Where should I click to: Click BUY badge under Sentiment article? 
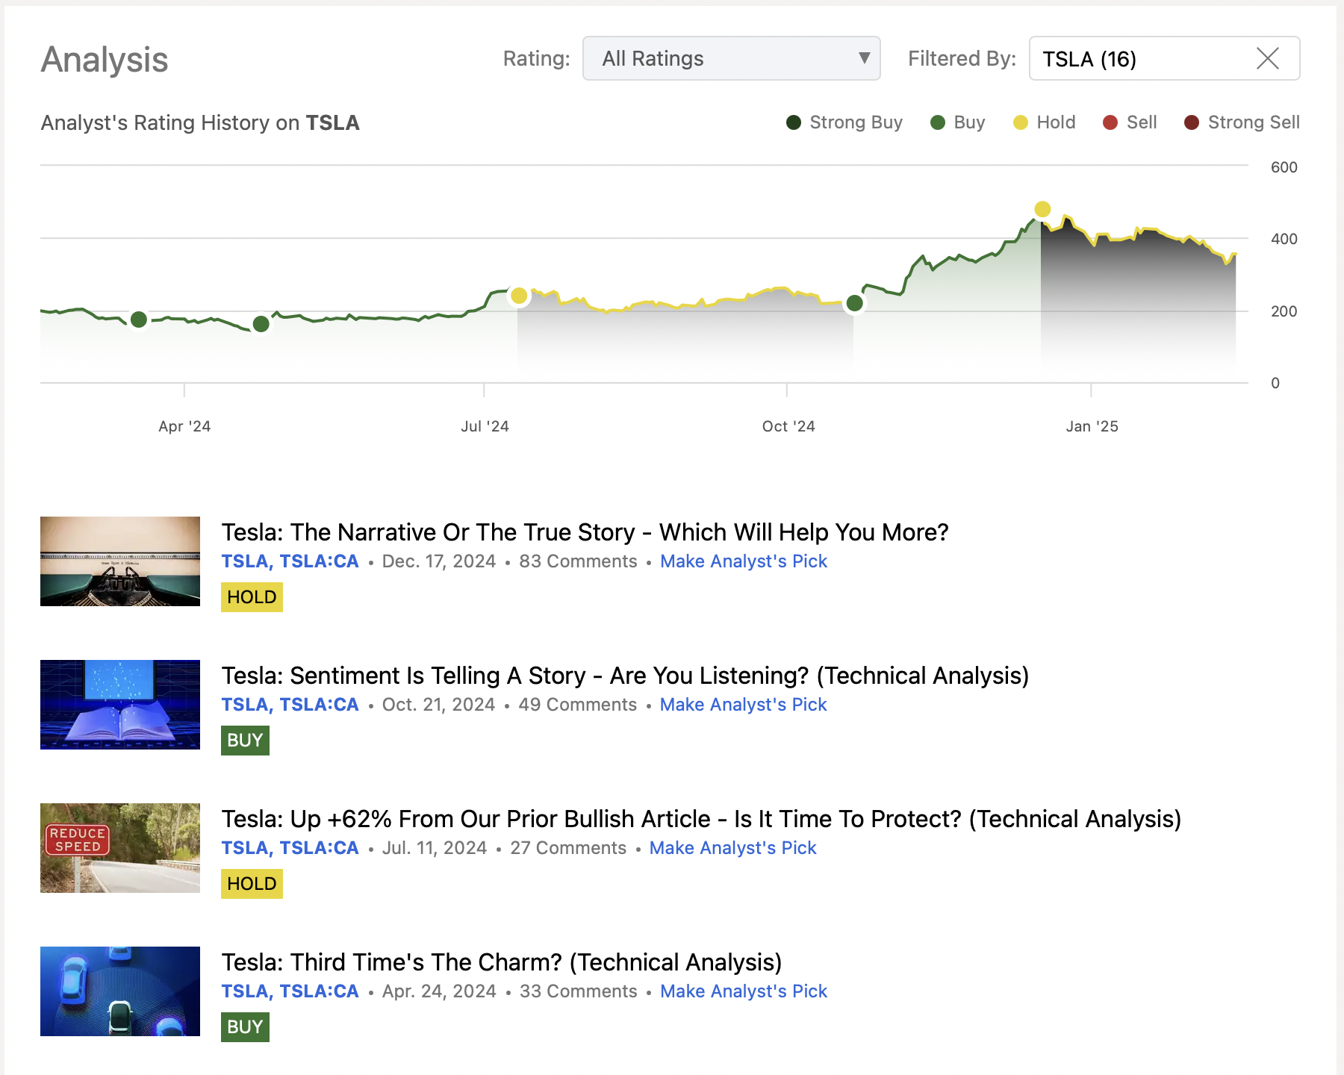pos(245,741)
